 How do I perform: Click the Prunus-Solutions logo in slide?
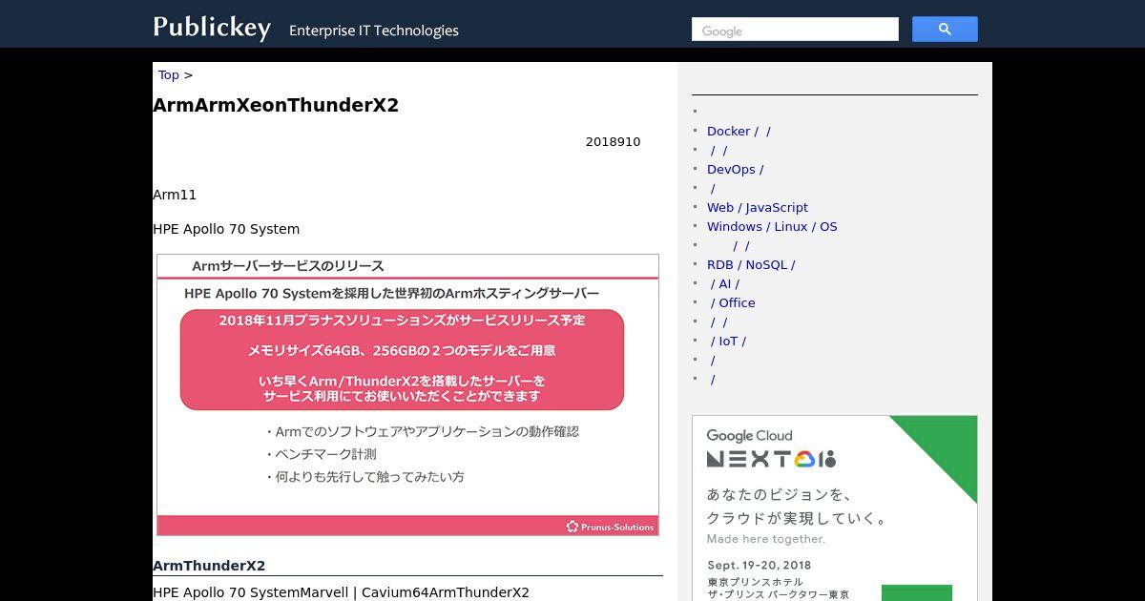point(611,527)
